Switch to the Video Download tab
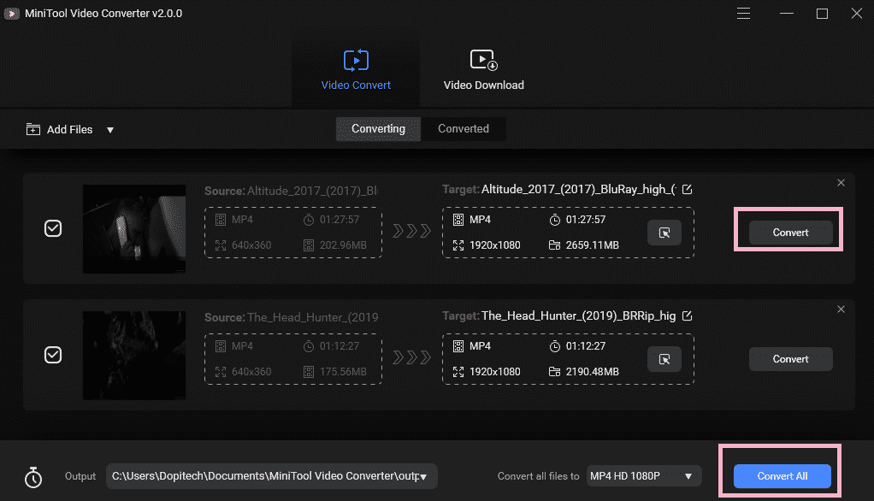The image size is (874, 501). [482, 68]
